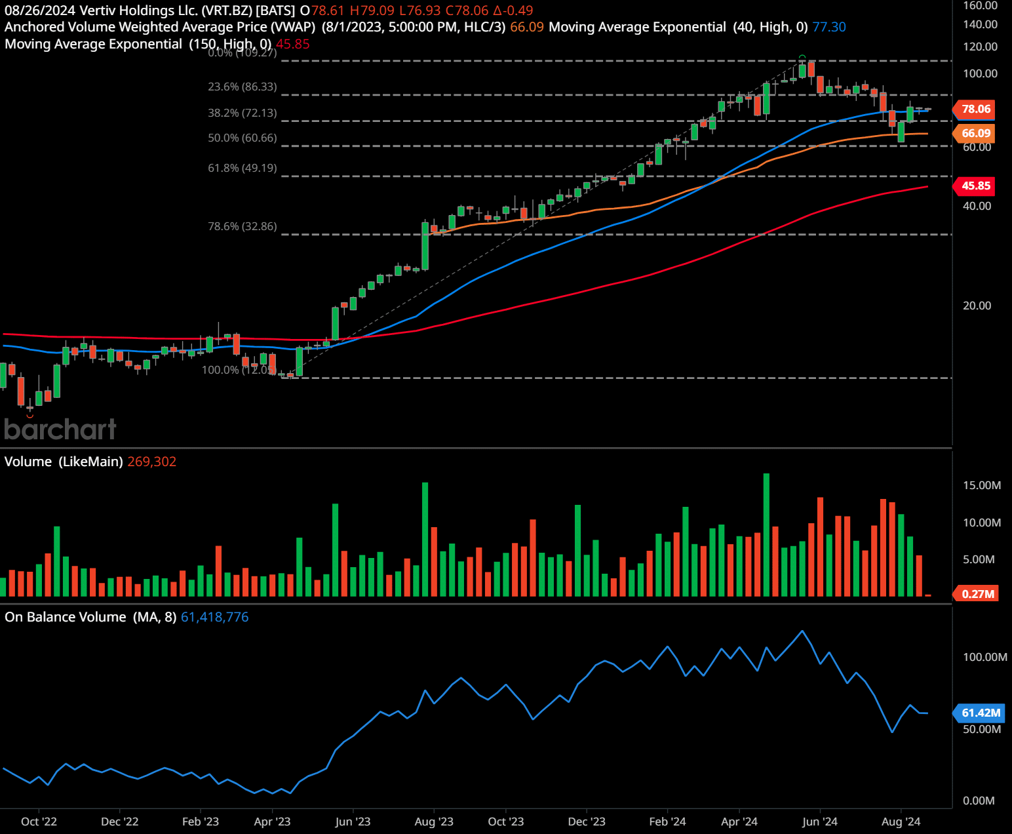Screen dimensions: 1012x834
Task: Click the 38.2% (72.13) Fibonacci level label
Action: tap(243, 113)
